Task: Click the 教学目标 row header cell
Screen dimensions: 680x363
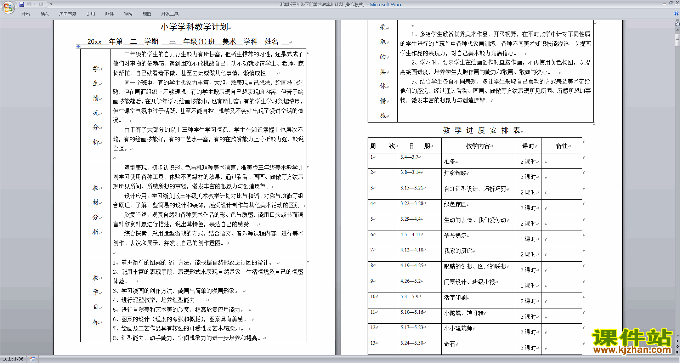Action: coord(96,300)
